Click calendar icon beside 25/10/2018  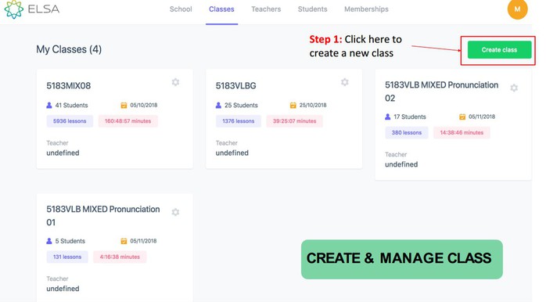[x=293, y=105]
